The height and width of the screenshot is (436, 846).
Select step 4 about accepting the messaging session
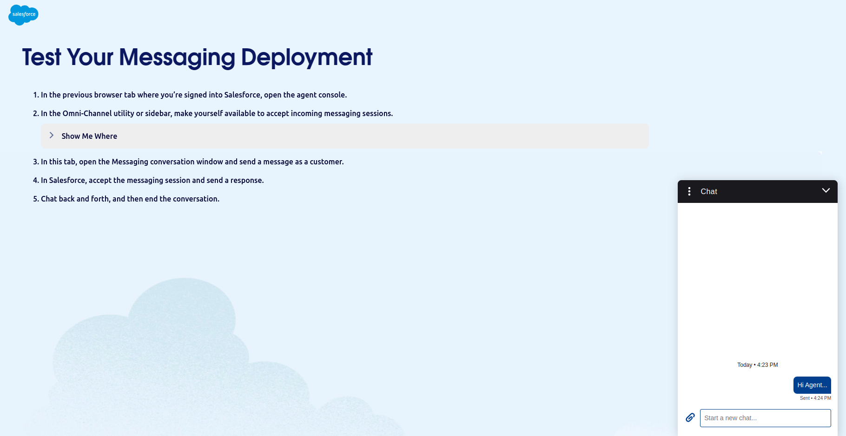[148, 180]
